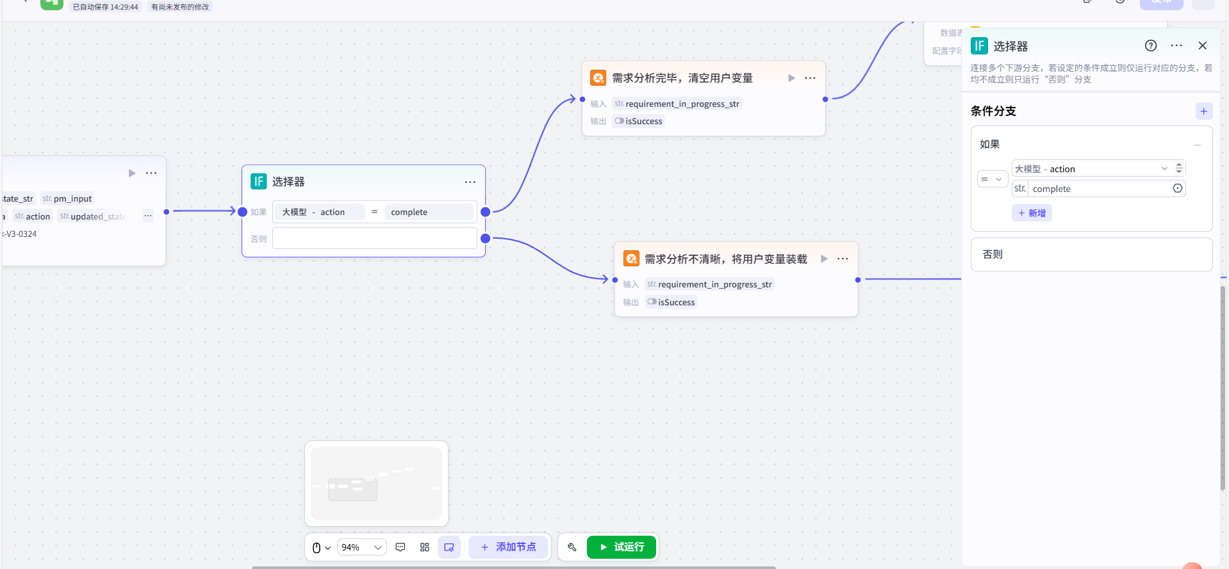Click the green 试运行 button
Screen dimensions: 1229x569
(621, 547)
